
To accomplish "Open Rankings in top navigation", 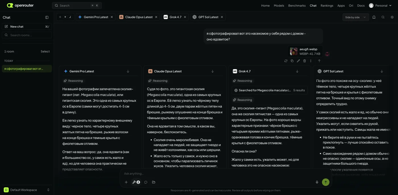I will [327, 6].
